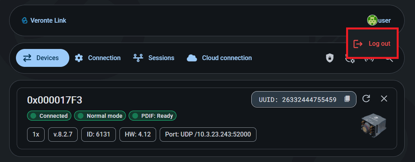
Task: Click the Connected status badge
Action: 49,116
